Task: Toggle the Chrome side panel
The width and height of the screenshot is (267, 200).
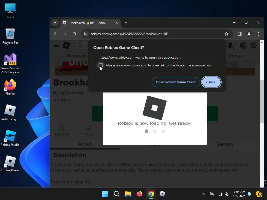Action: pyautogui.click(x=240, y=34)
